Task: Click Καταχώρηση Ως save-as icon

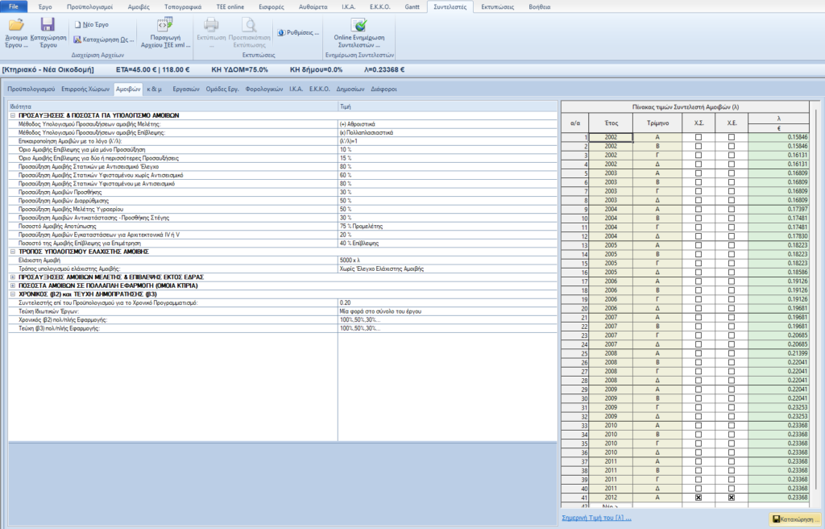Action: pyautogui.click(x=104, y=39)
